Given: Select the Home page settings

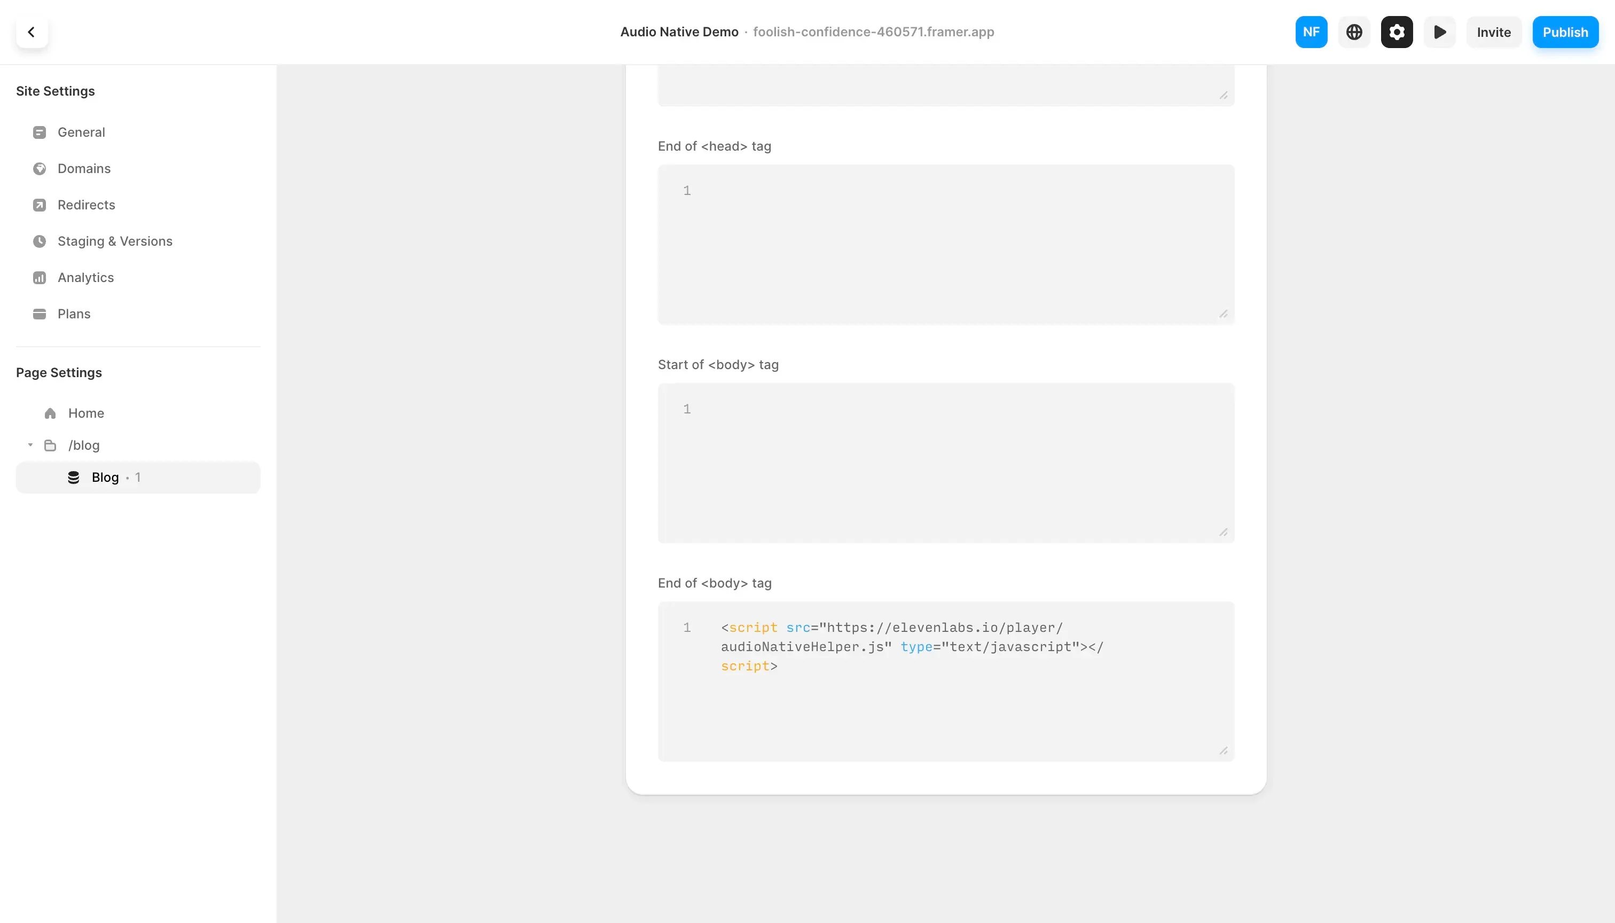Looking at the screenshot, I should [x=85, y=413].
